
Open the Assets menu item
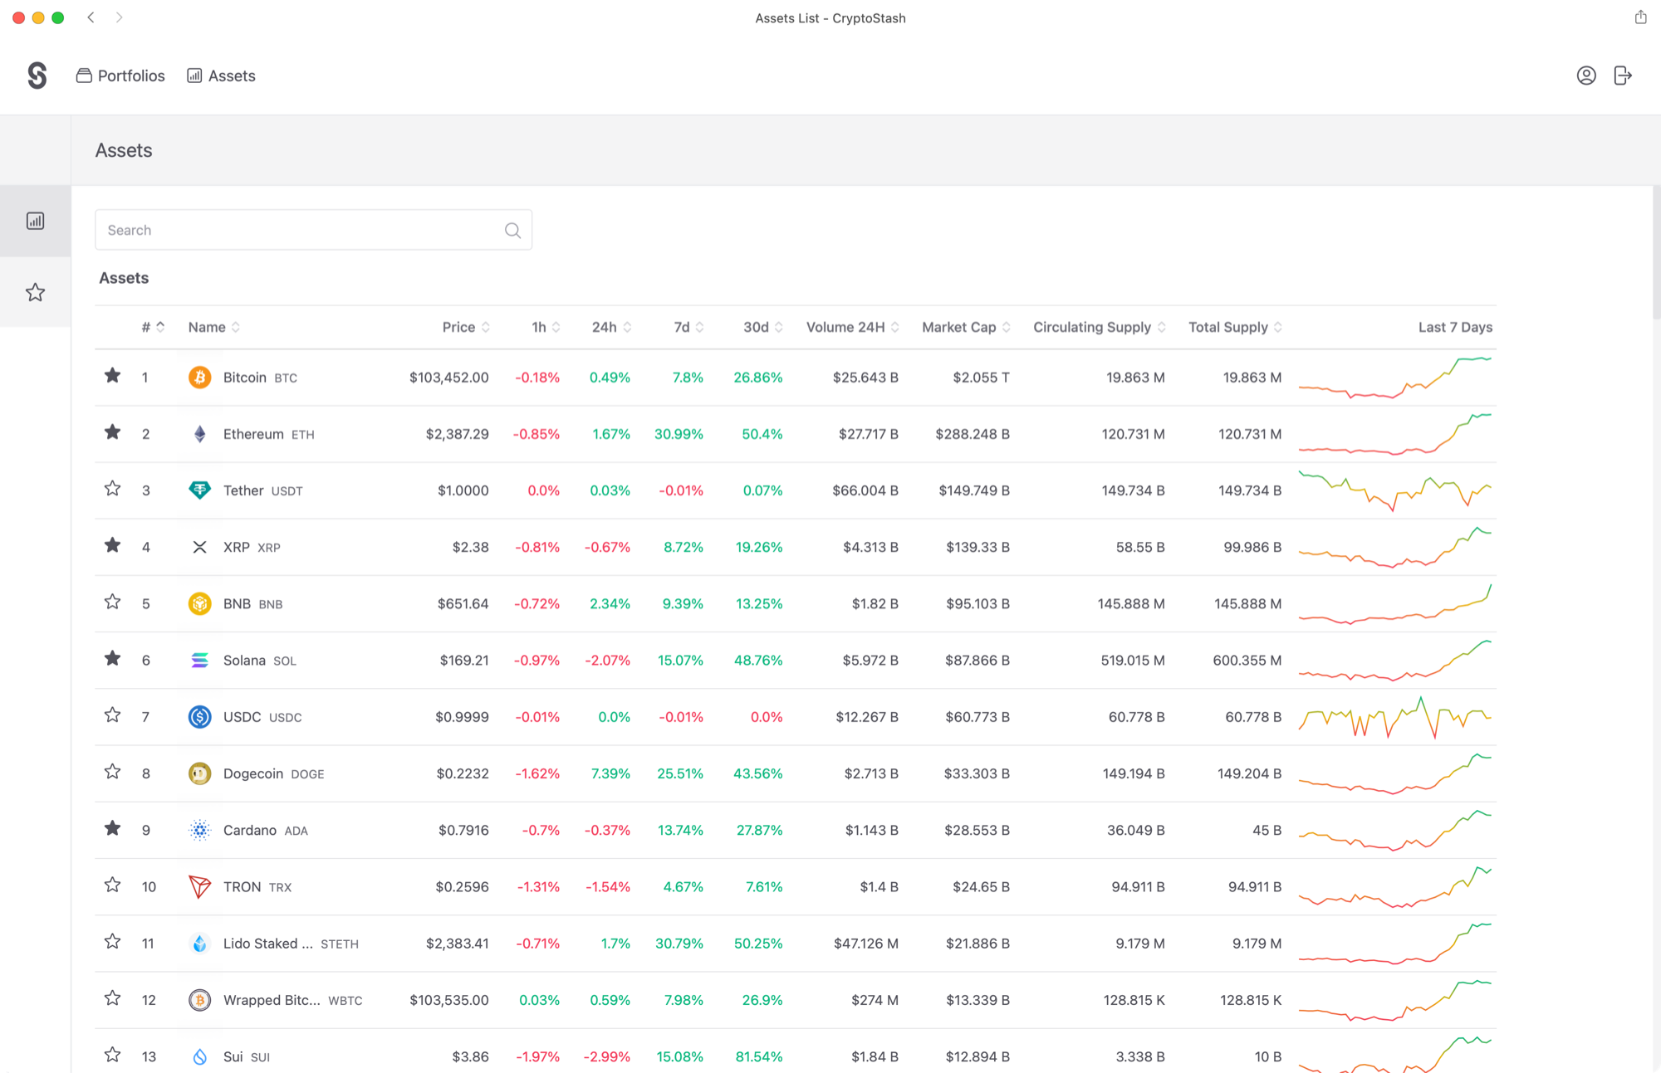click(222, 76)
